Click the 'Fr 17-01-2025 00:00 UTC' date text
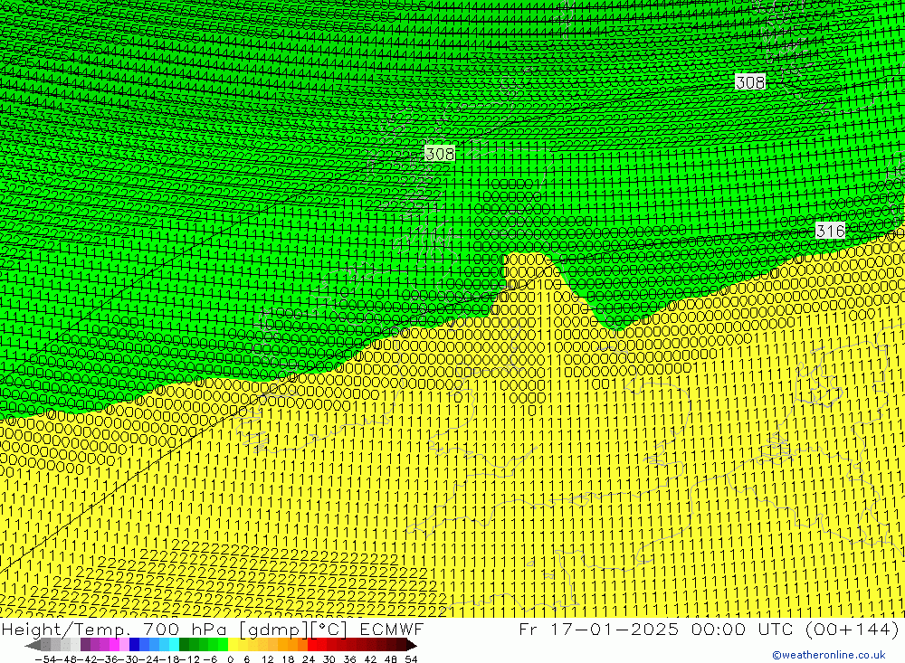Image resolution: width=905 pixels, height=663 pixels. point(658,629)
